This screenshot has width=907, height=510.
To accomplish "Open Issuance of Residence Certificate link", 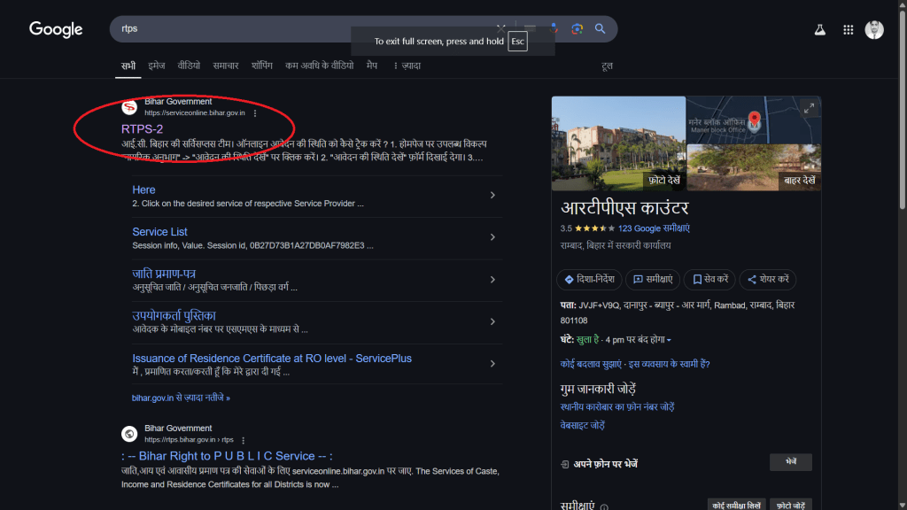I will (272, 359).
